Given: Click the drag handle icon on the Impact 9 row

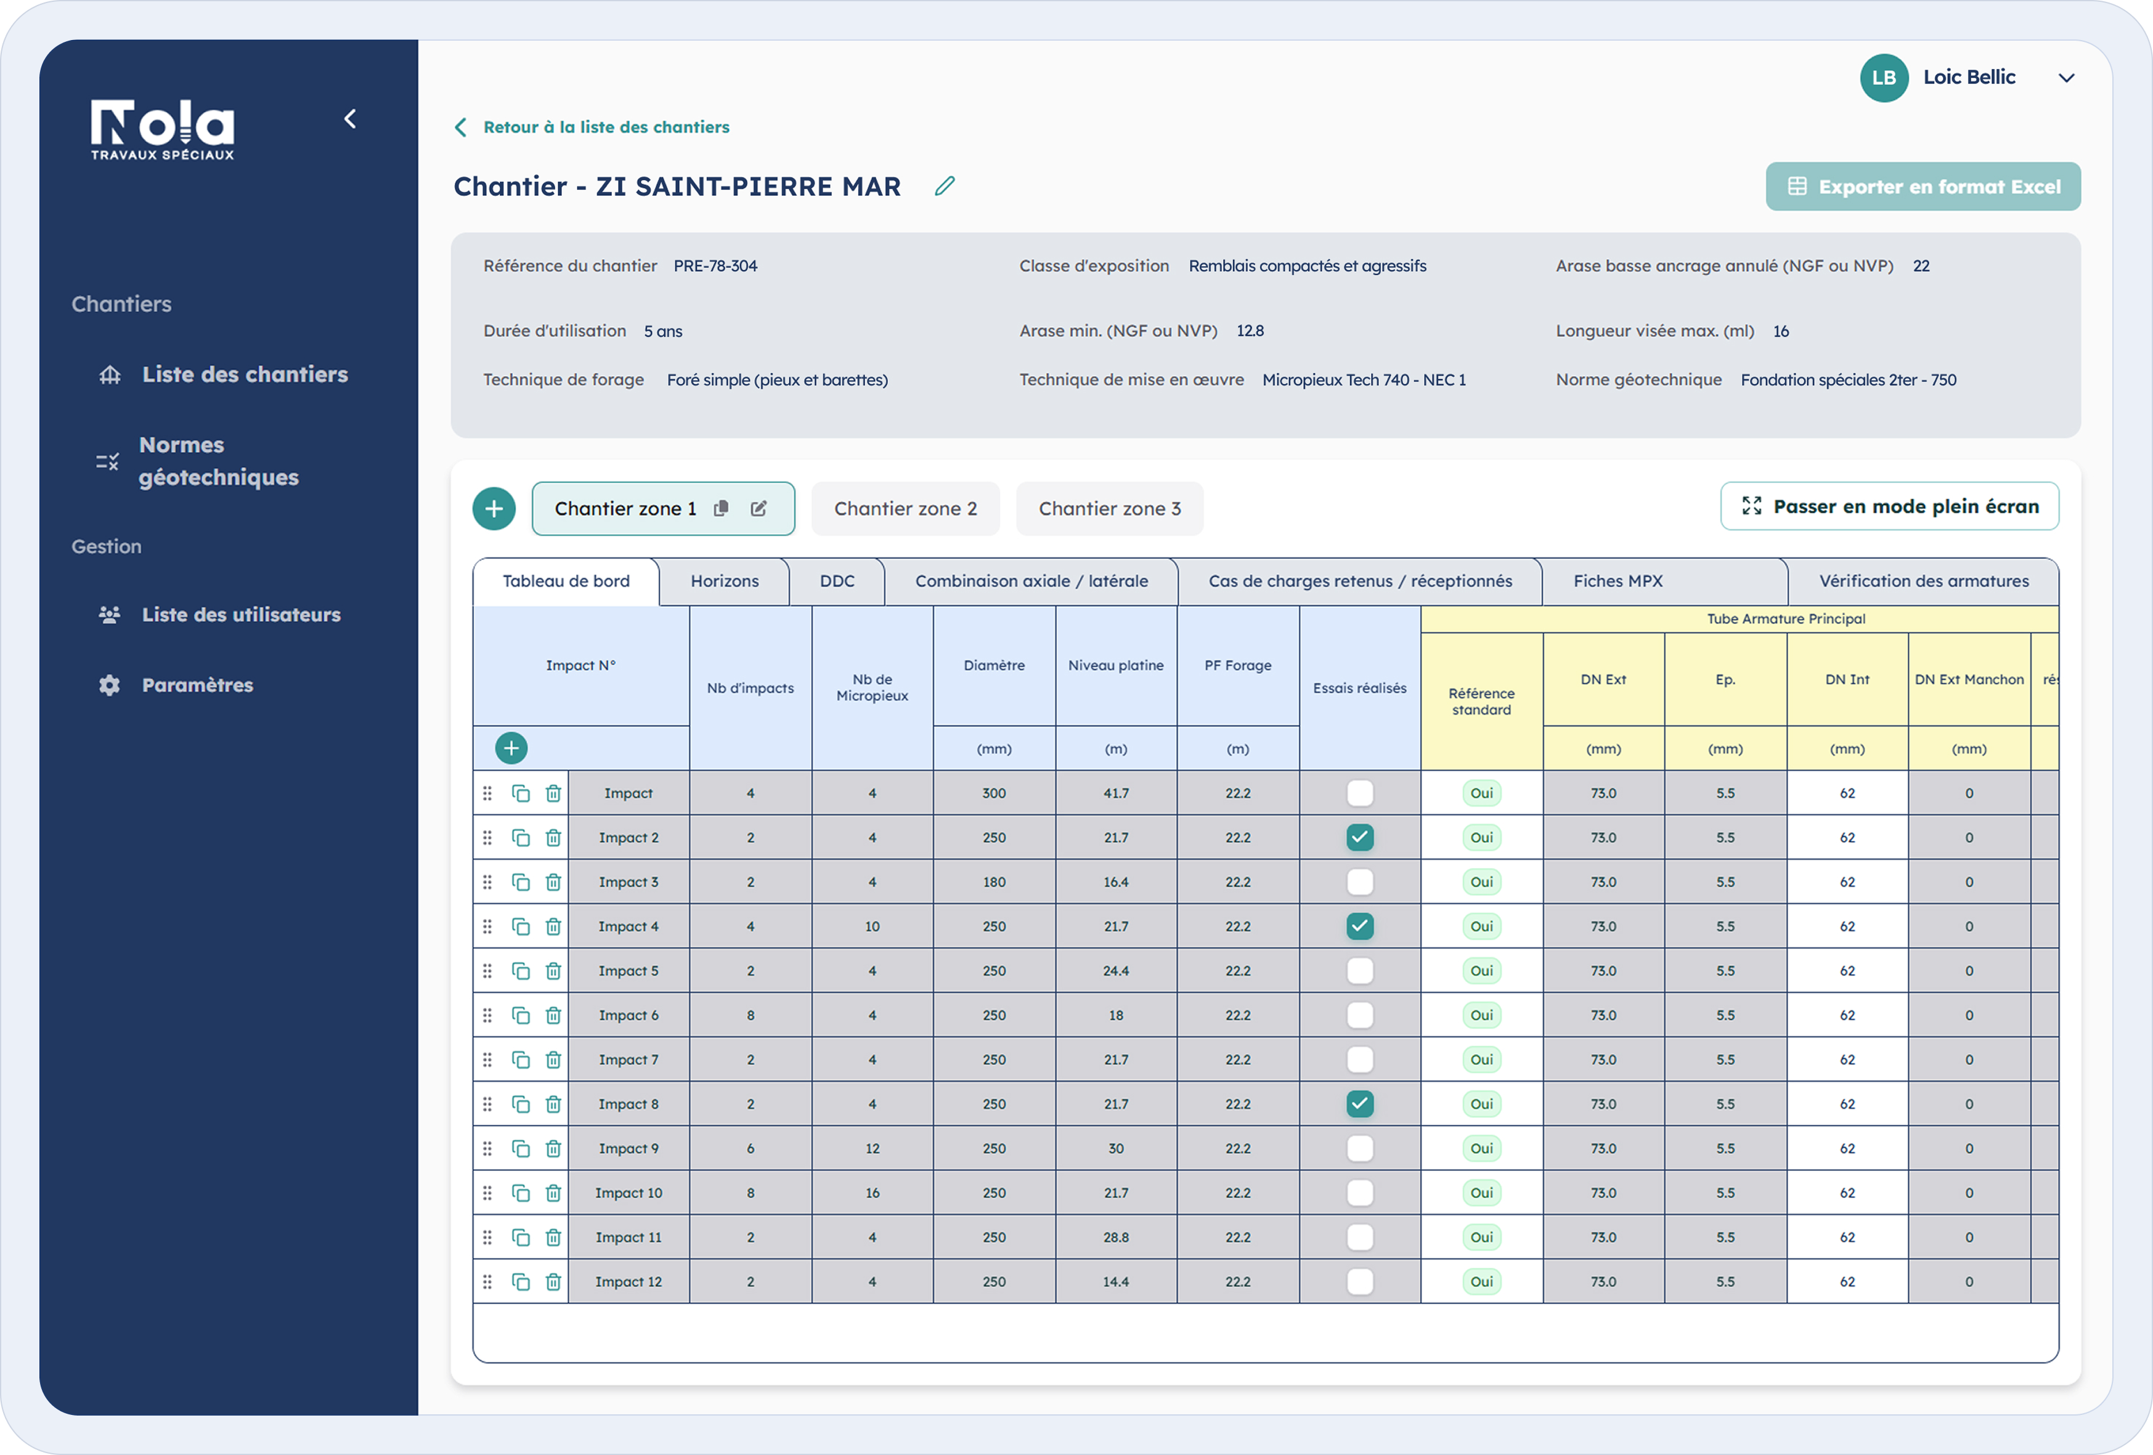Looking at the screenshot, I should 487,1148.
